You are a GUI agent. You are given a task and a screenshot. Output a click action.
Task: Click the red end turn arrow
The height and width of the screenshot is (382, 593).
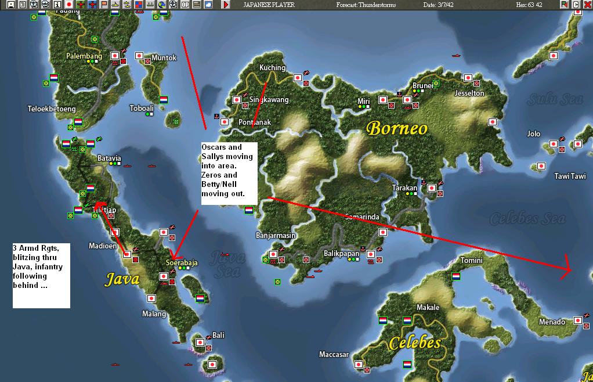click(x=226, y=5)
